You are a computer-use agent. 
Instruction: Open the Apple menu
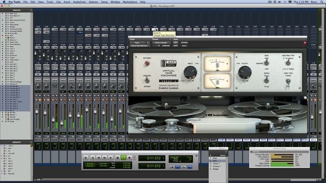tap(4, 2)
